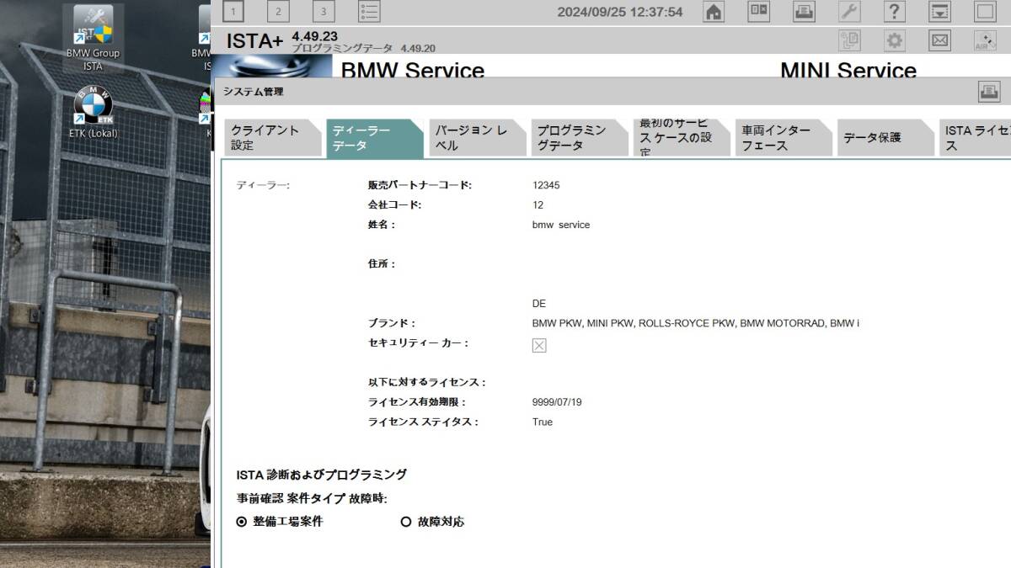Click the printer icon in the システム管理 panel
This screenshot has width=1011, height=568.
click(987, 91)
